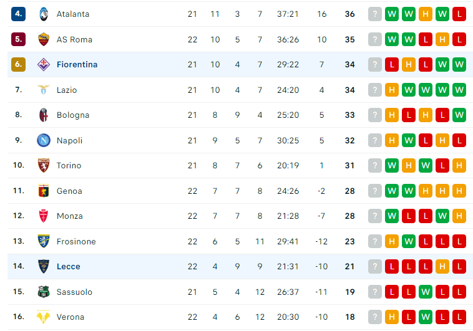Click the AS Roma club crest

tap(44, 39)
